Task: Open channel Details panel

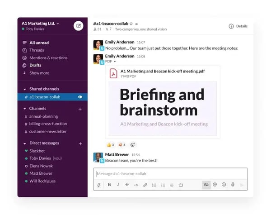Action: tap(238, 26)
